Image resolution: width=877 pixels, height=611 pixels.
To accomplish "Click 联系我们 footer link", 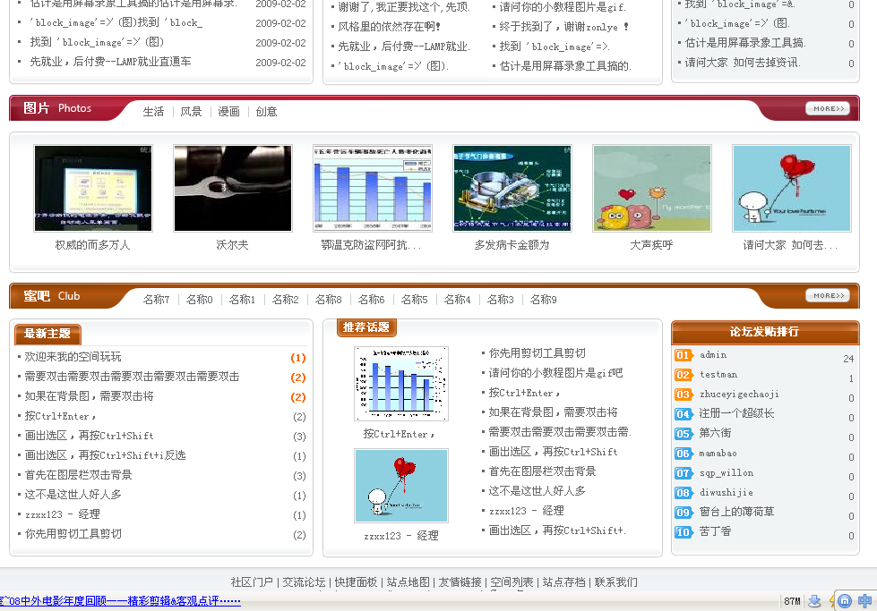I will point(615,582).
